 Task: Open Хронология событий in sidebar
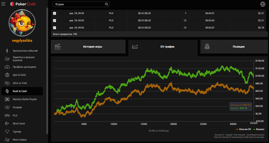tap(25, 51)
